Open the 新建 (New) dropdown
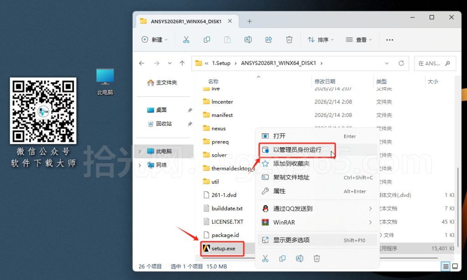Image resolution: width=467 pixels, height=280 pixels. [155, 40]
